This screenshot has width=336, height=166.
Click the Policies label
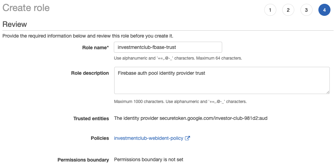click(100, 138)
